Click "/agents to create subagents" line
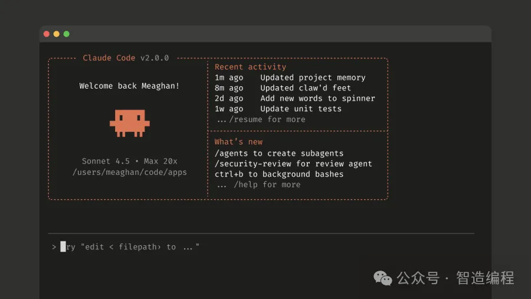The height and width of the screenshot is (299, 531). (279, 154)
